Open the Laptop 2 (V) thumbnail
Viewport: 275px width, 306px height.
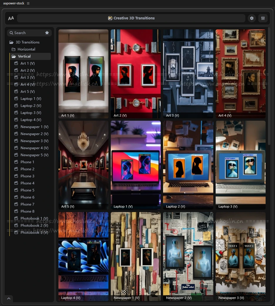point(188,165)
